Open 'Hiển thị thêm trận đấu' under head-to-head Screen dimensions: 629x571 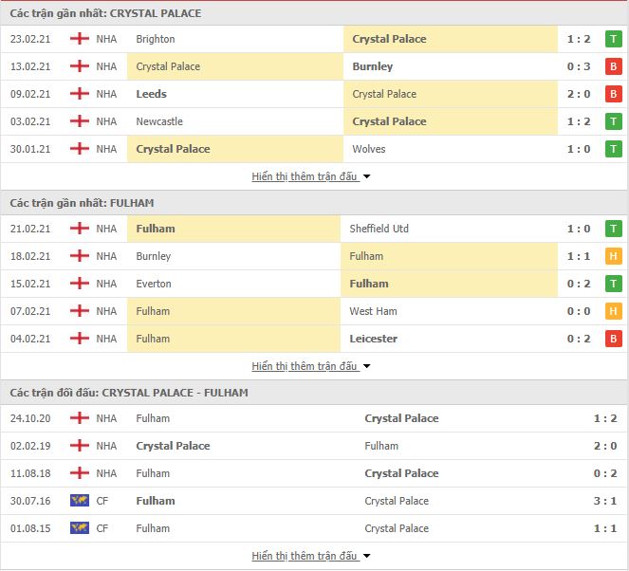click(305, 556)
